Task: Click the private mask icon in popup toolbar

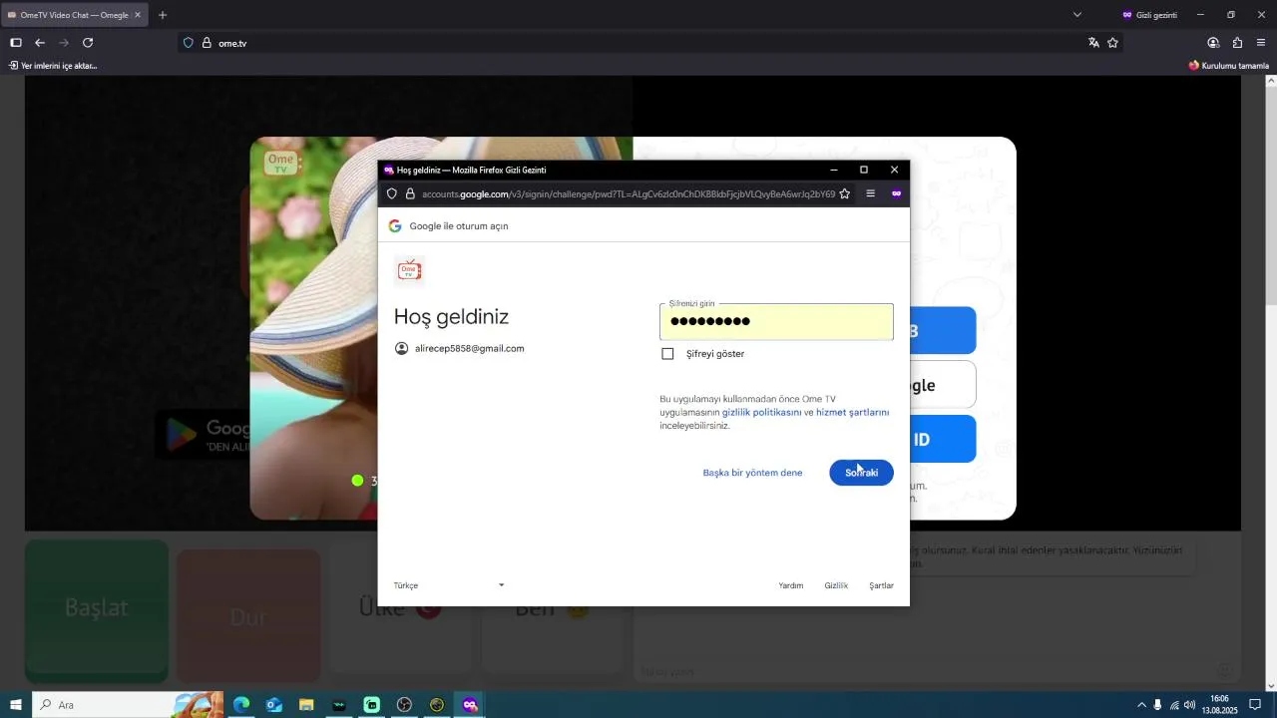Action: (x=896, y=193)
